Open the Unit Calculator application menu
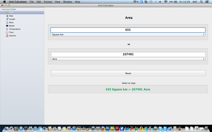Image resolution: width=212 pixels, height=132 pixels. (18, 2)
